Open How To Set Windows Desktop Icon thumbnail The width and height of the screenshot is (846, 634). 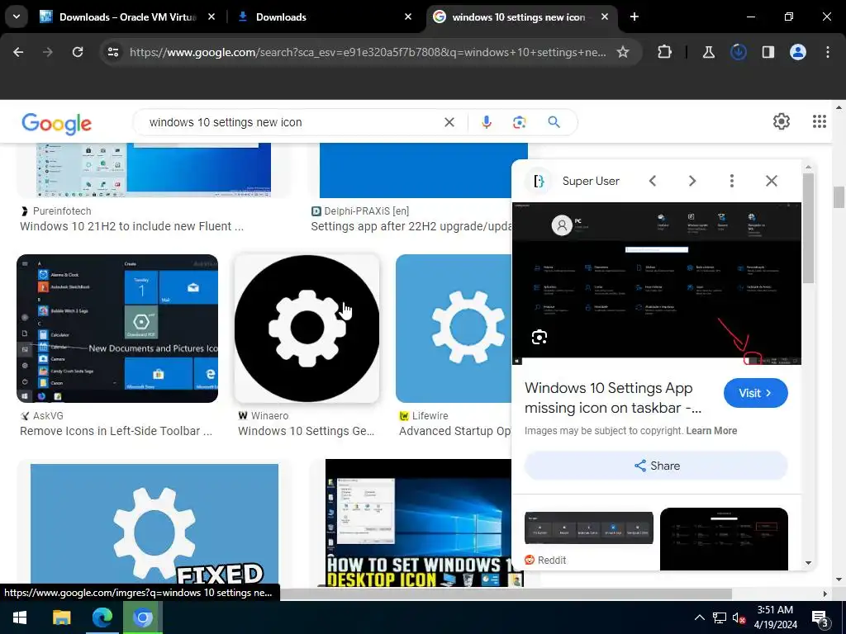point(418,523)
